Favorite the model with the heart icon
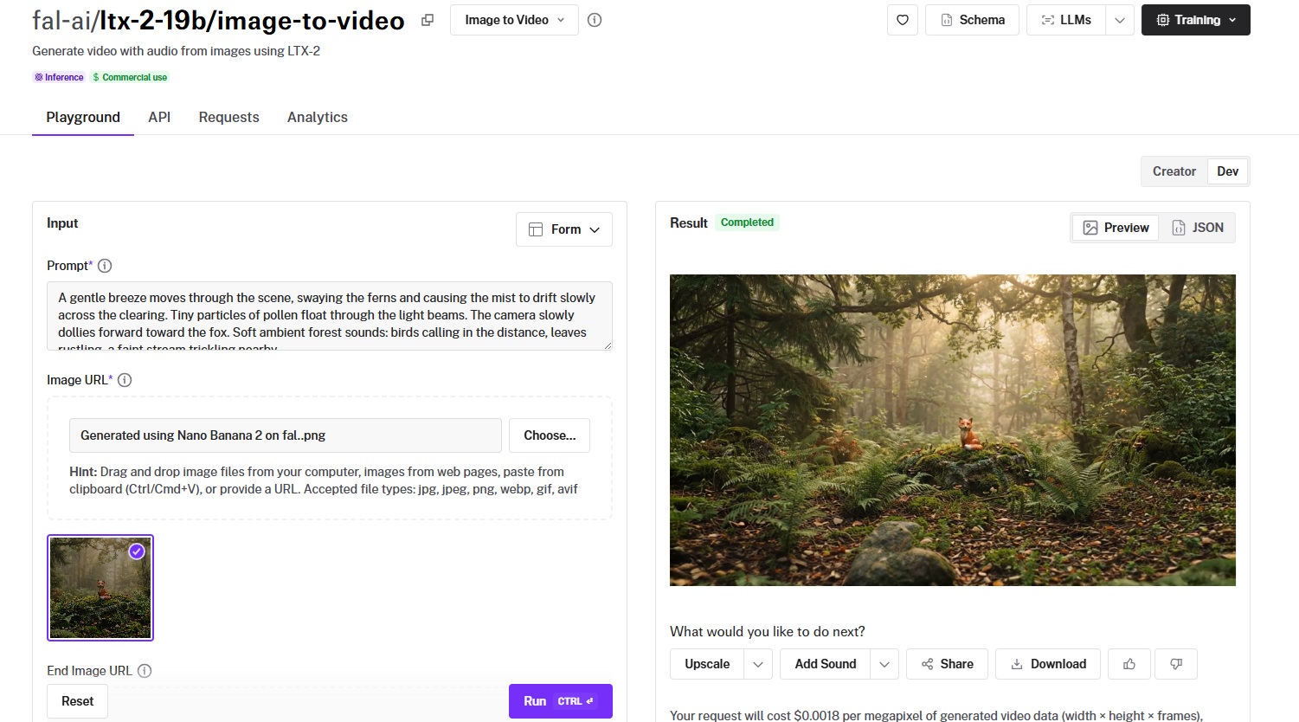Screen dimensions: 1299x722 pos(903,20)
